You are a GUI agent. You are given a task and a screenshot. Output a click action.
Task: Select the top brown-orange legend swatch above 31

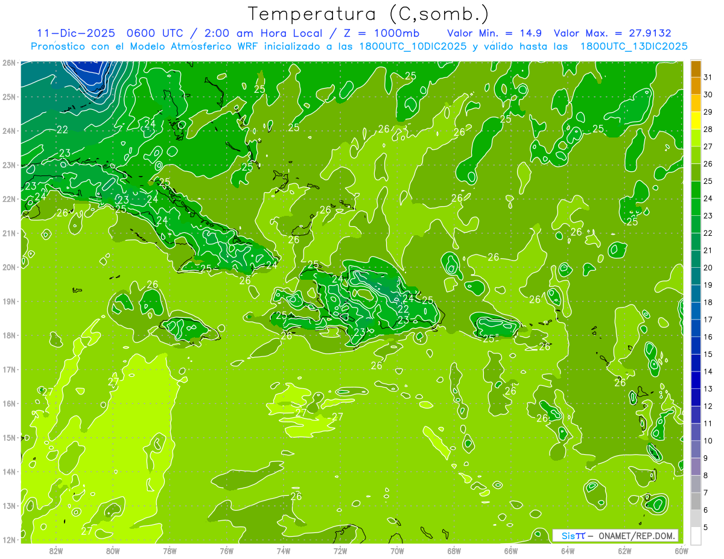point(696,69)
